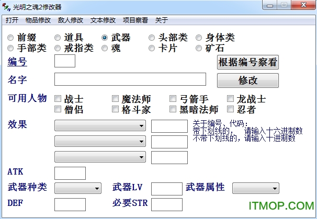Enable the 战士 checkbox
Screen dimensions: 317x219
pos(58,99)
